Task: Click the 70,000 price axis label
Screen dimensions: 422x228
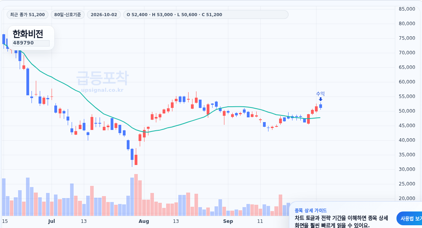Action: click(407, 52)
